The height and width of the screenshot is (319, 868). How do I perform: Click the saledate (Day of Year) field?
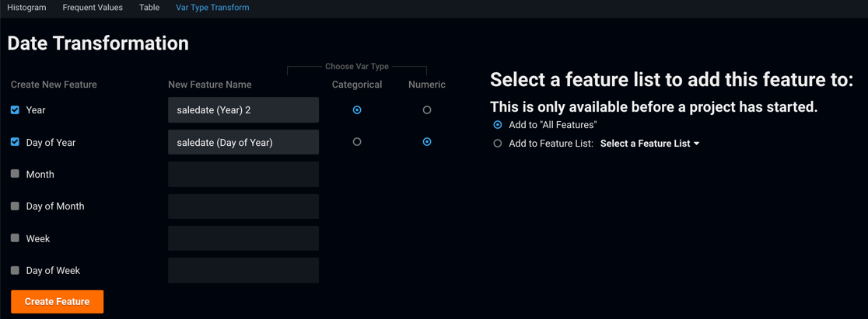(x=243, y=142)
